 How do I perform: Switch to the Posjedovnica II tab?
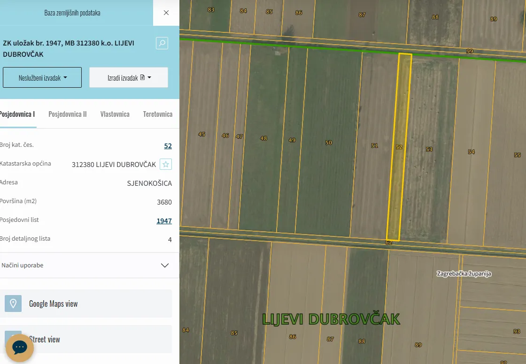point(68,114)
